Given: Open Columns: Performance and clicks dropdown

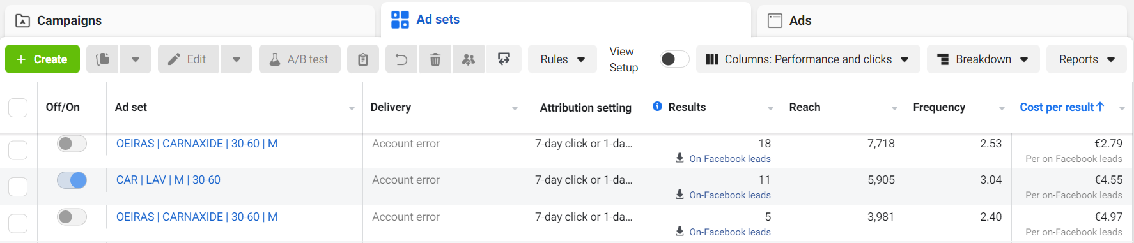Looking at the screenshot, I should click(x=808, y=59).
